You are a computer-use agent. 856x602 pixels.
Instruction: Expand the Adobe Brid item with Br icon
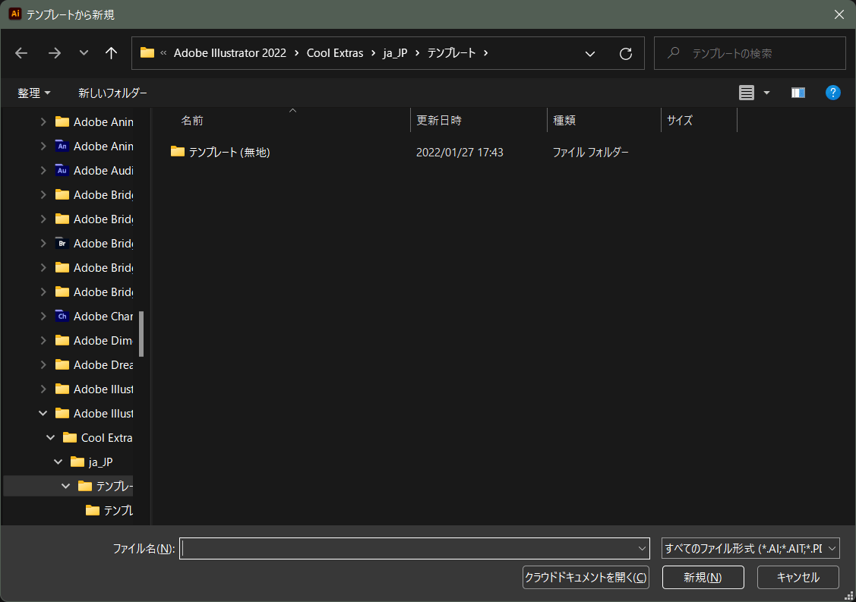(43, 243)
